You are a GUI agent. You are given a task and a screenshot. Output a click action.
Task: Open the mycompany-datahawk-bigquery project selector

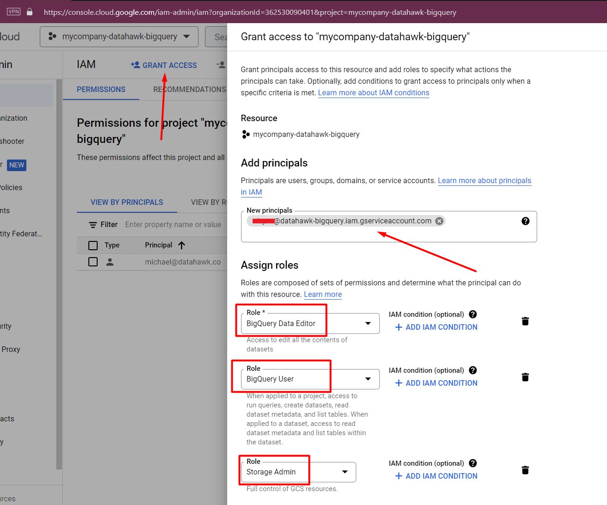click(119, 37)
